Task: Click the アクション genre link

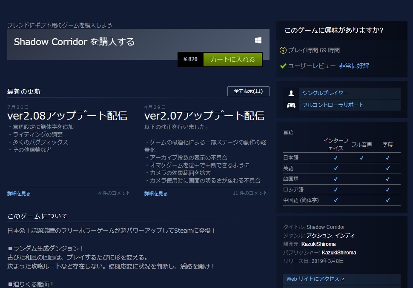Action: coord(319,236)
